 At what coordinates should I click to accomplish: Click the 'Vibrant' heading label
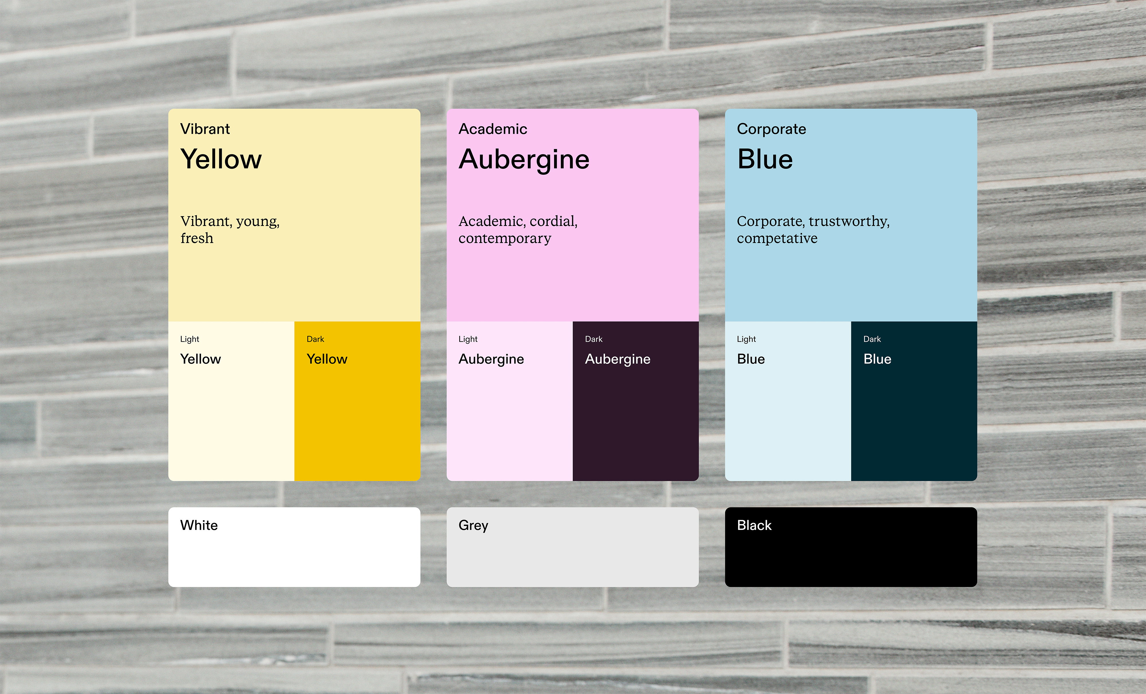tap(205, 129)
